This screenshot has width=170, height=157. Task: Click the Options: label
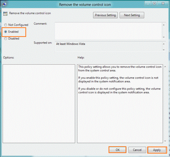pos(9,57)
